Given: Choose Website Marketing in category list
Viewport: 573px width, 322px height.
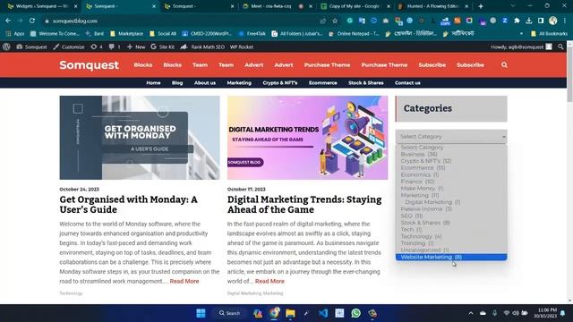Looking at the screenshot, I should [451, 257].
